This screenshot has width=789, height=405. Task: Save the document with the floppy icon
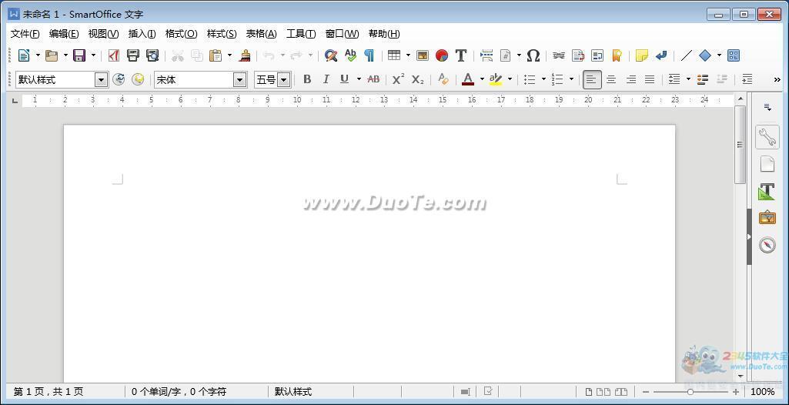pos(79,55)
